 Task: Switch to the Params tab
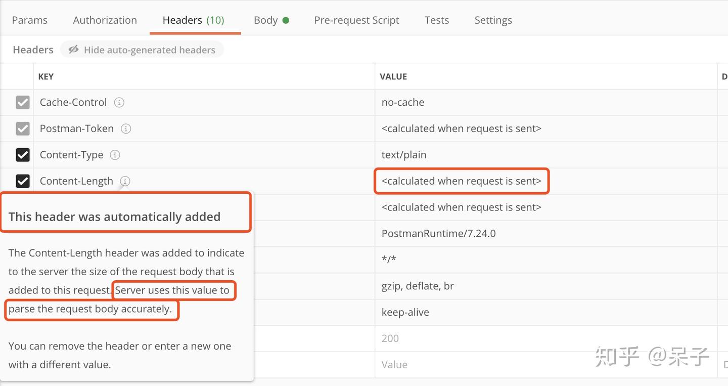(x=30, y=20)
